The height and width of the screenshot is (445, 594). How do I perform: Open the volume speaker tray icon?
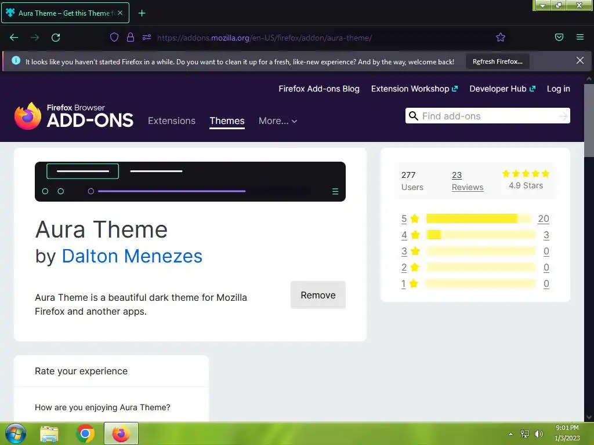(538, 433)
